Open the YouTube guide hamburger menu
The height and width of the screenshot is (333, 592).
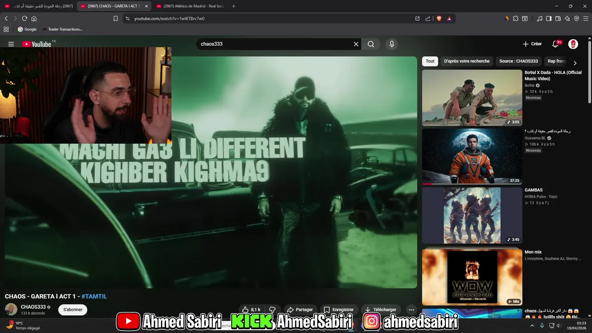click(11, 44)
